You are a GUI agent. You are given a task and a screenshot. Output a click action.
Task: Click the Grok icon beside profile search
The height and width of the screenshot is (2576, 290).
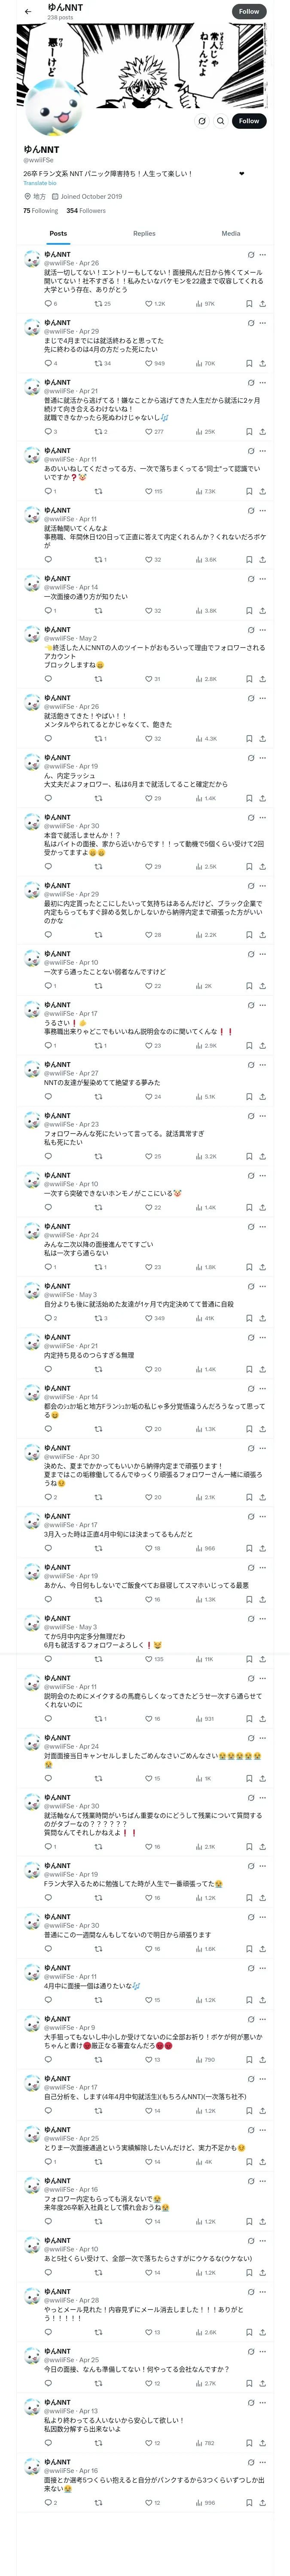coord(201,121)
